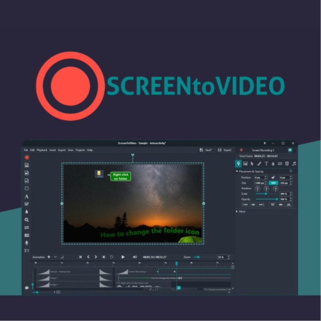Click the water drop icon in properties panel
Viewport: 321px width, 321px height.
click(x=273, y=164)
